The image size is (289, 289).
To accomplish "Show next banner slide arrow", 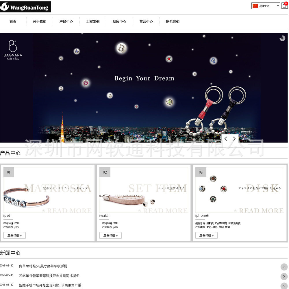I will click(234, 139).
